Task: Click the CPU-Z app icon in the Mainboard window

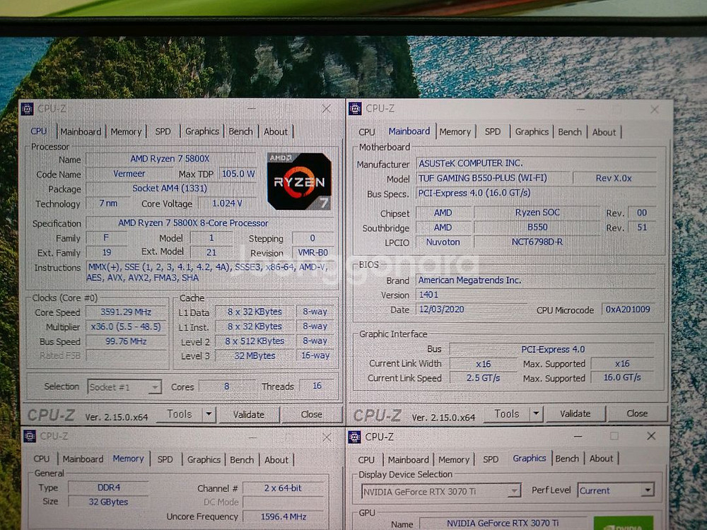Action: click(x=355, y=109)
